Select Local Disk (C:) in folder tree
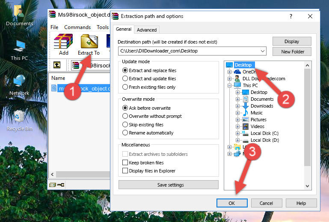 point(264,133)
